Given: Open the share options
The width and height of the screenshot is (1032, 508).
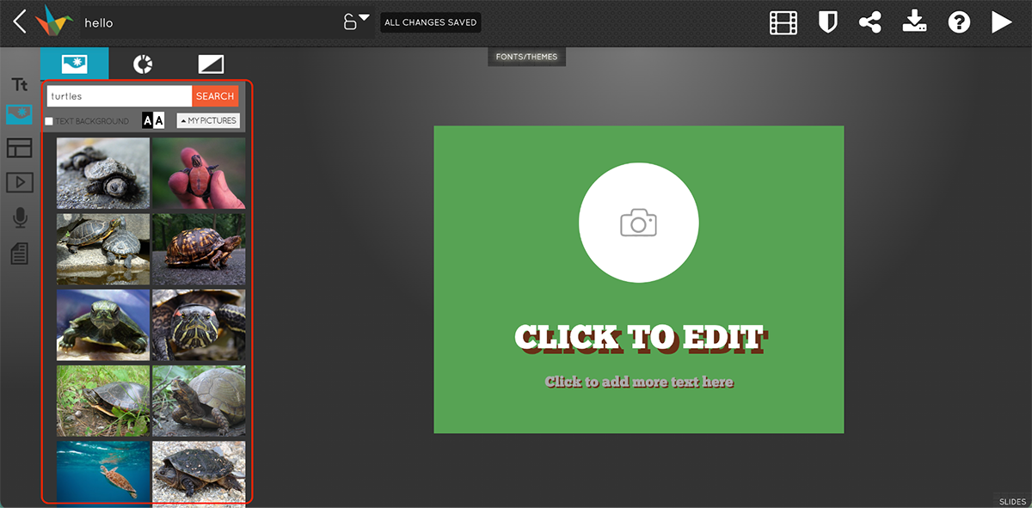Looking at the screenshot, I should (870, 21).
